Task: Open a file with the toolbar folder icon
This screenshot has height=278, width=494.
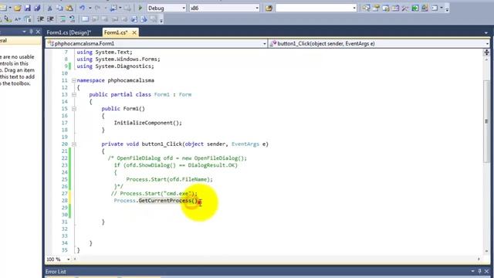Action: tap(17, 8)
